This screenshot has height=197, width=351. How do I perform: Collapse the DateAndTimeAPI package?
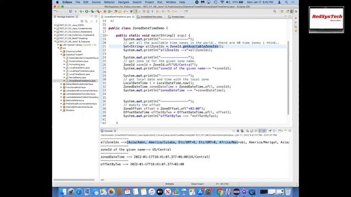pyautogui.click(x=61, y=55)
